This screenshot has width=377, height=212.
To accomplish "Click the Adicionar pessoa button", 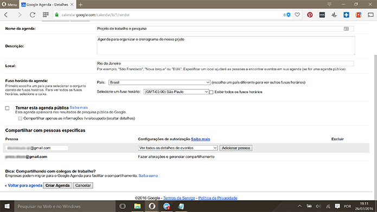I will point(236,148).
